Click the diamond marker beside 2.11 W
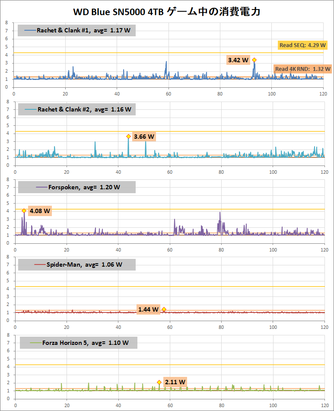 pyautogui.click(x=159, y=382)
